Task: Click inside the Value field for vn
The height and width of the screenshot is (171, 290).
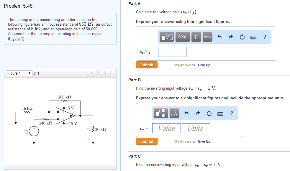Action: 166,128
